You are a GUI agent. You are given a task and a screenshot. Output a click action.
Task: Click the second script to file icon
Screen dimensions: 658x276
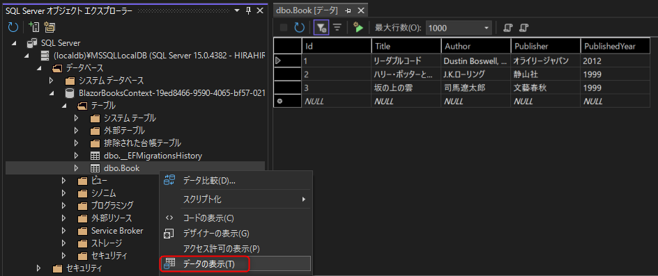pos(523,28)
